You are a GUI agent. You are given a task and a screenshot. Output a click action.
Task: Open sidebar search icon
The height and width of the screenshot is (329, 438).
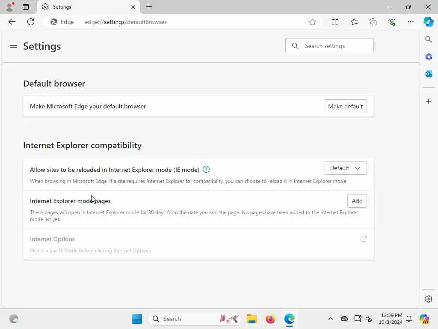pyautogui.click(x=429, y=39)
